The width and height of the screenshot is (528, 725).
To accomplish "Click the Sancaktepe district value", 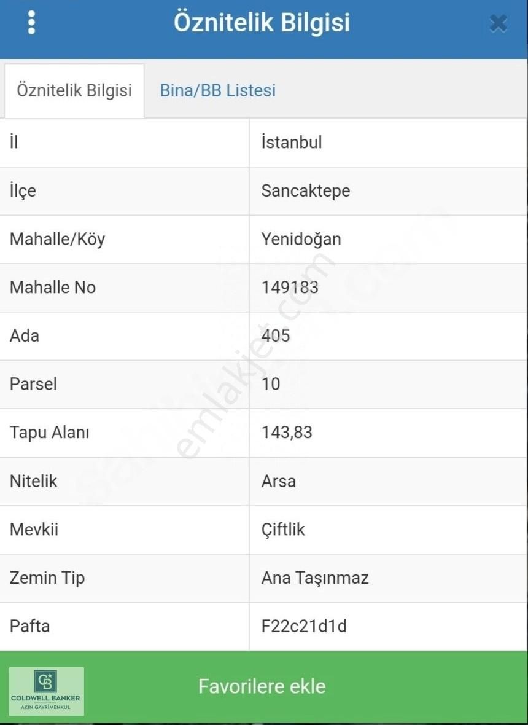I will (304, 191).
